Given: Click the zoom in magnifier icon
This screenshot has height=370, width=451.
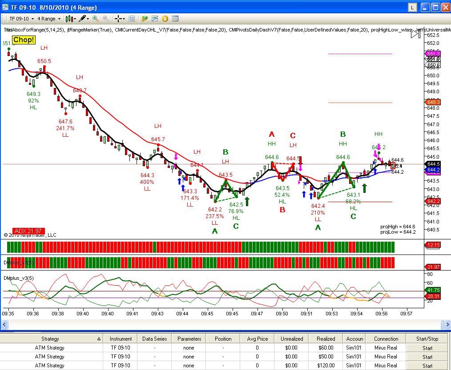Looking at the screenshot, I should tap(96, 19).
